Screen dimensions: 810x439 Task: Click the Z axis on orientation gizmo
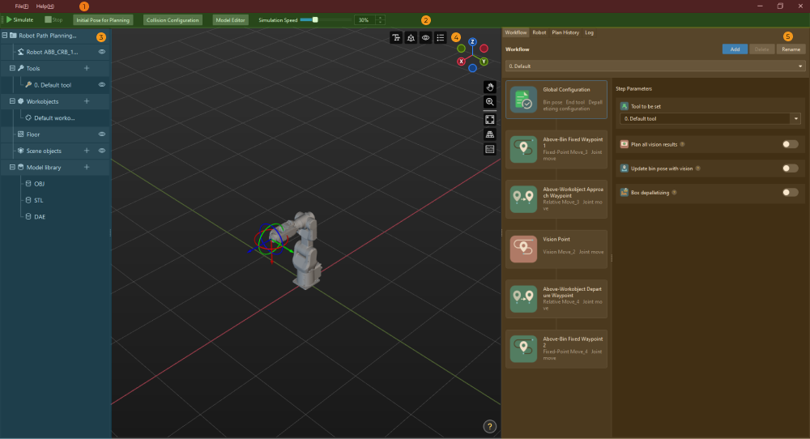(472, 41)
